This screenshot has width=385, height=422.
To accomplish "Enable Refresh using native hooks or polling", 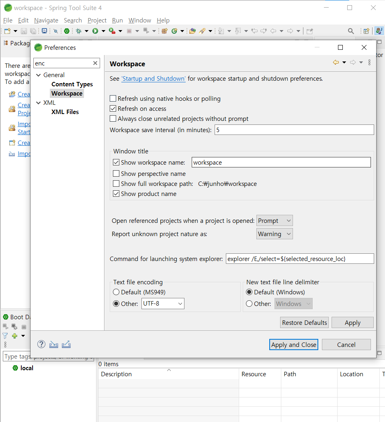I will point(113,98).
